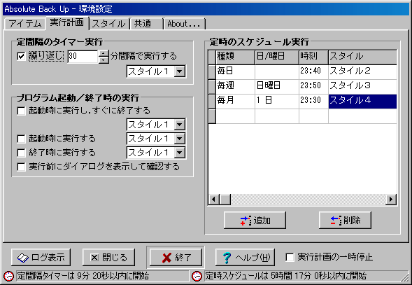
Task: Click the remove-row arrow icon on 削除 button
Action: point(336,221)
